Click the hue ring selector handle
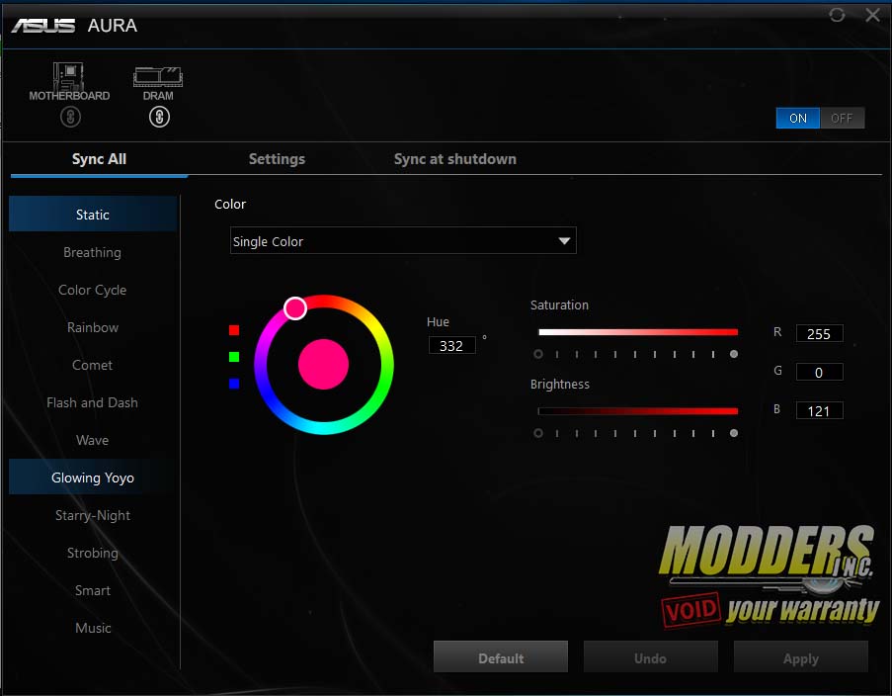 [x=295, y=308]
